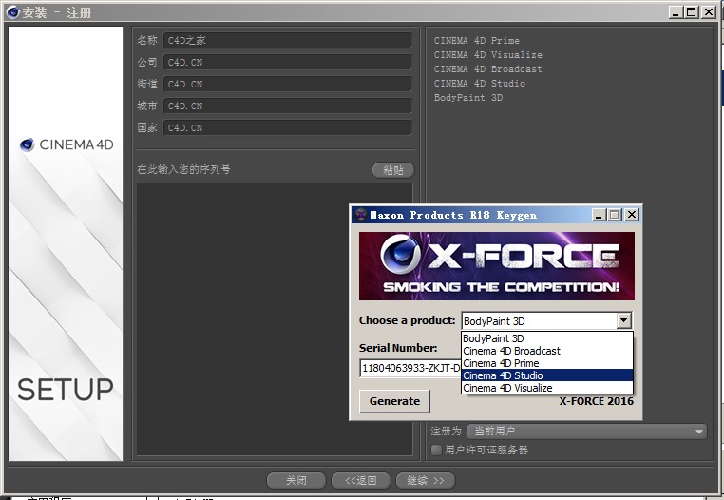Close the Maxon keygen window
This screenshot has width=724, height=500.
(x=632, y=215)
